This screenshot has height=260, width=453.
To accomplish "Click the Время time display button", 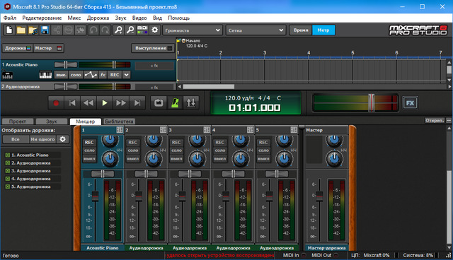I will (301, 30).
